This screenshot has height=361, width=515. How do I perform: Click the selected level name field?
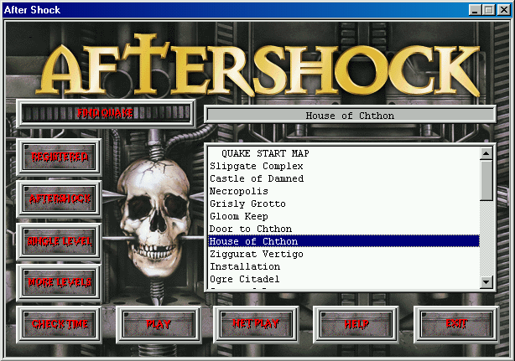tap(350, 116)
